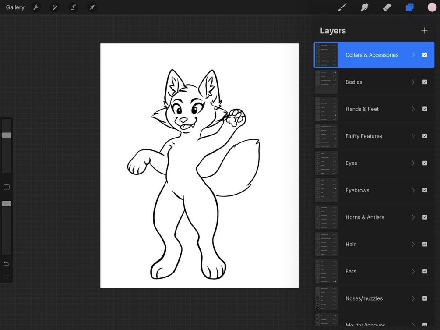Hide the Bodies layer group
This screenshot has height=330, width=440.
pos(425,82)
